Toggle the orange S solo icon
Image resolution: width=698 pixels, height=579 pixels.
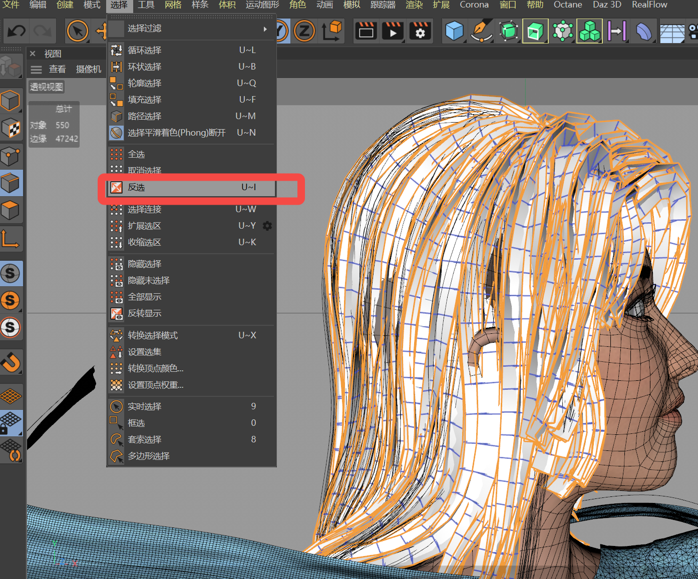click(x=11, y=300)
